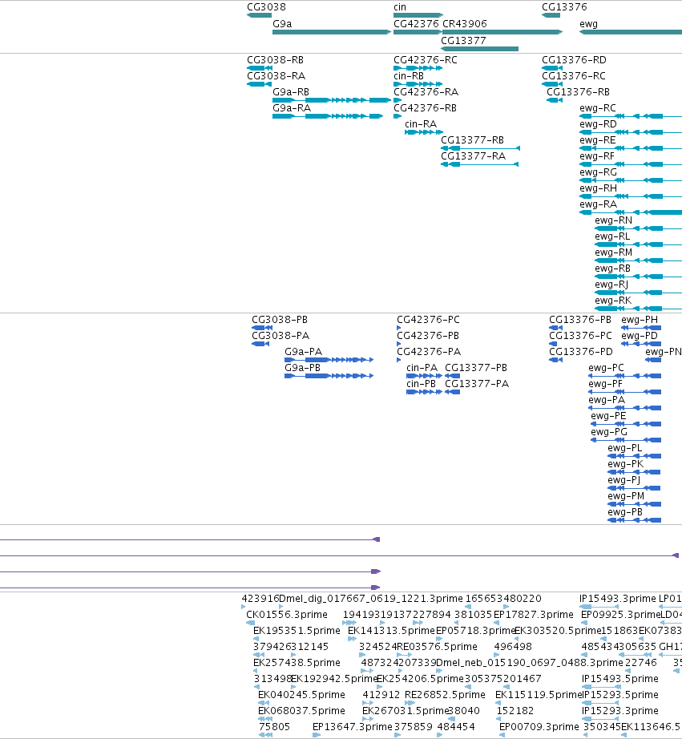682x739 pixels.
Task: Click protein CG13376-PB
Action: coord(580,320)
